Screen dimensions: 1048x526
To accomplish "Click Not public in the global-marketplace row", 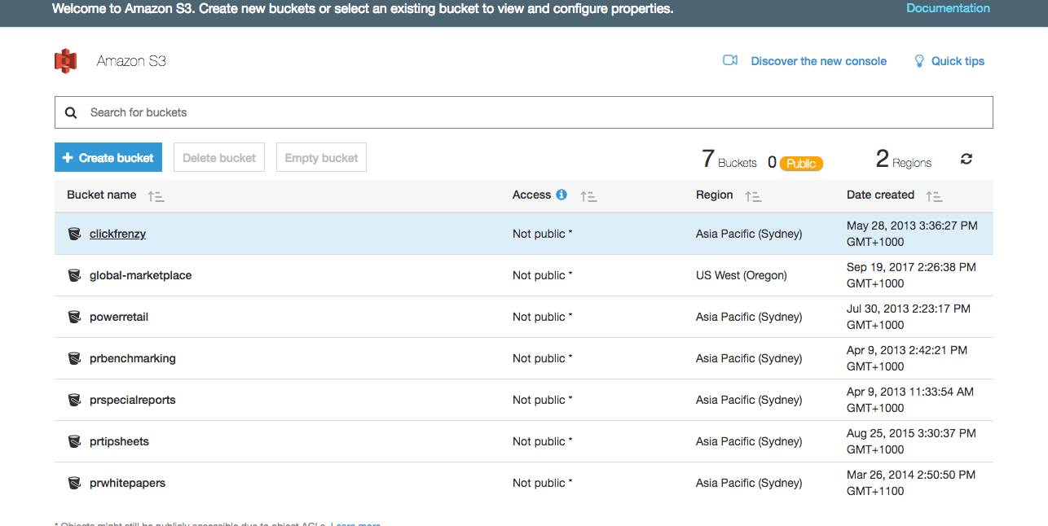I will click(543, 275).
